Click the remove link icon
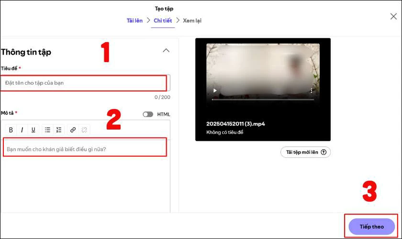 click(84, 130)
